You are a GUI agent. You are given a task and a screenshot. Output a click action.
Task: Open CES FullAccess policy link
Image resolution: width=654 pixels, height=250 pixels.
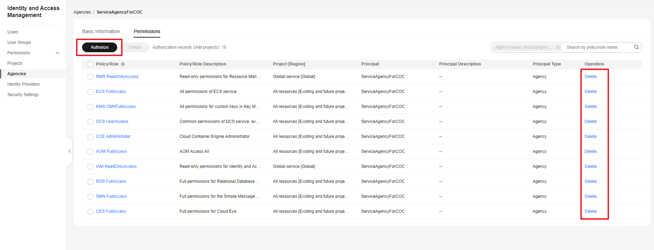(x=111, y=211)
